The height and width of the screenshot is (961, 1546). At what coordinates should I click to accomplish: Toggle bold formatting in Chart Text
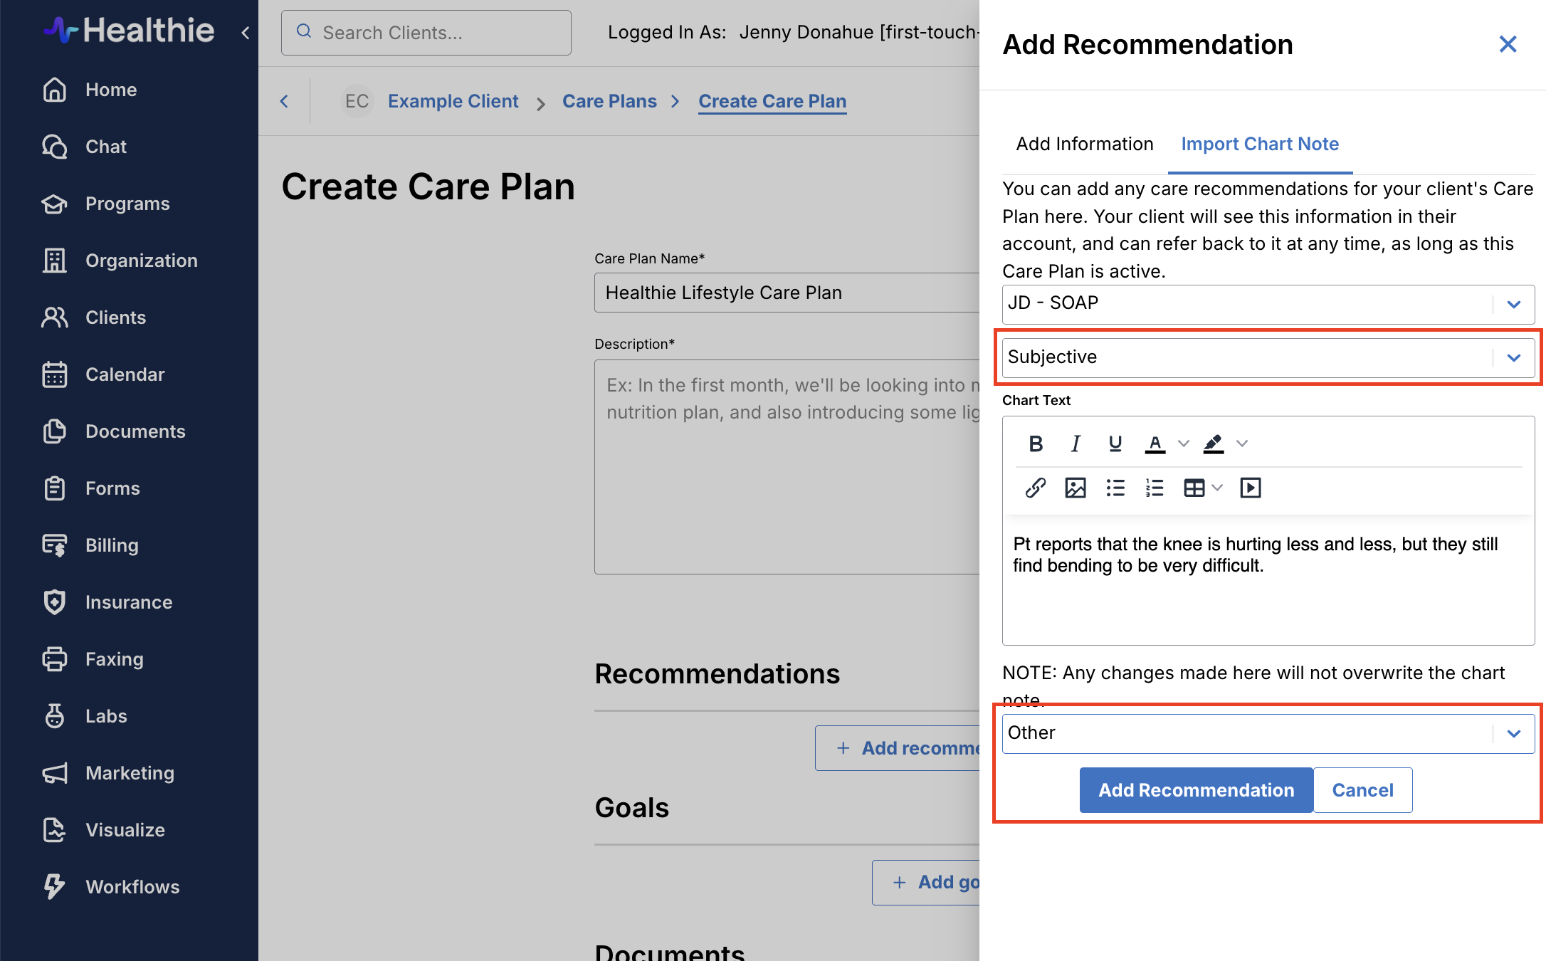click(1036, 443)
